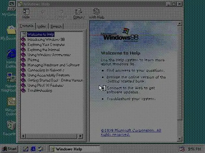
Task: Click the taskbar clock
Action: tap(194, 149)
